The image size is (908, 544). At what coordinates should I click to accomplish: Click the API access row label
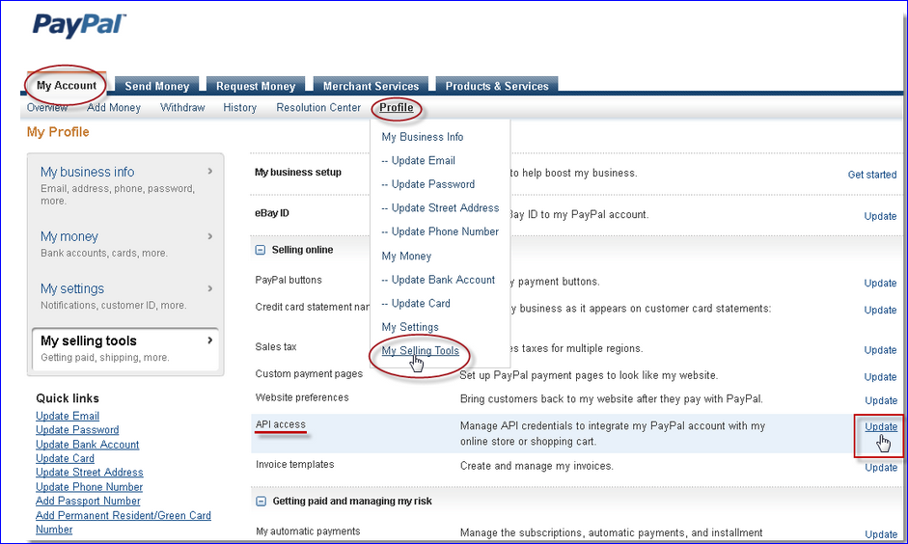pos(280,424)
